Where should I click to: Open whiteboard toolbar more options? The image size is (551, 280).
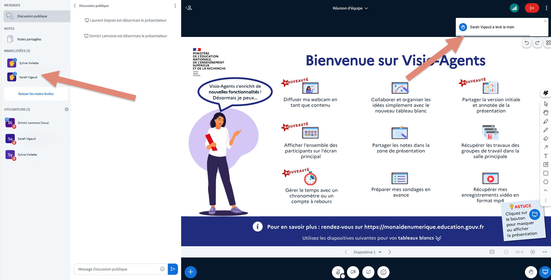pos(546,200)
